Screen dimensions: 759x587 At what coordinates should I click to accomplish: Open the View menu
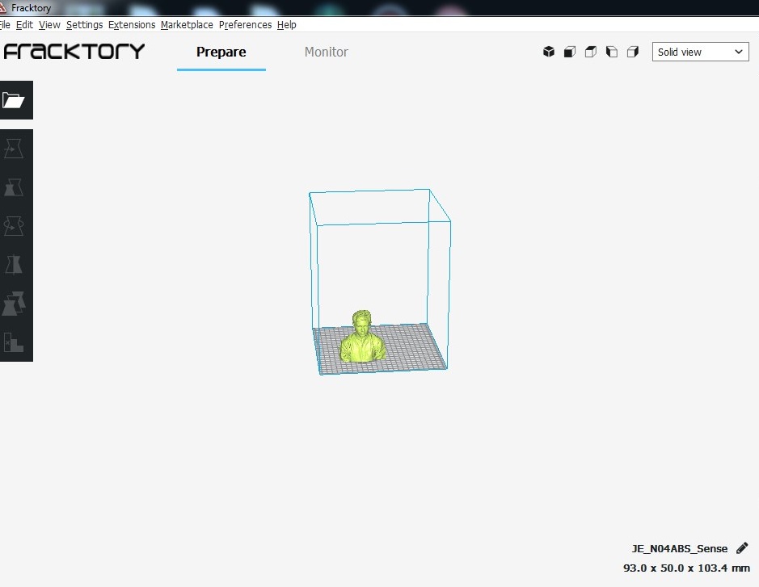(x=49, y=25)
